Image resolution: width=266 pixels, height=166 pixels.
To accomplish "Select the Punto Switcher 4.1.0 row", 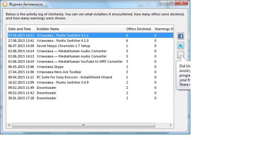I will point(91,41).
